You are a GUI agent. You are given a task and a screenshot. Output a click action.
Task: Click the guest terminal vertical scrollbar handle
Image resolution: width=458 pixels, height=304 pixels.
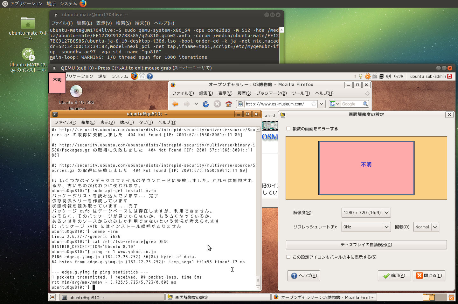tap(258, 280)
